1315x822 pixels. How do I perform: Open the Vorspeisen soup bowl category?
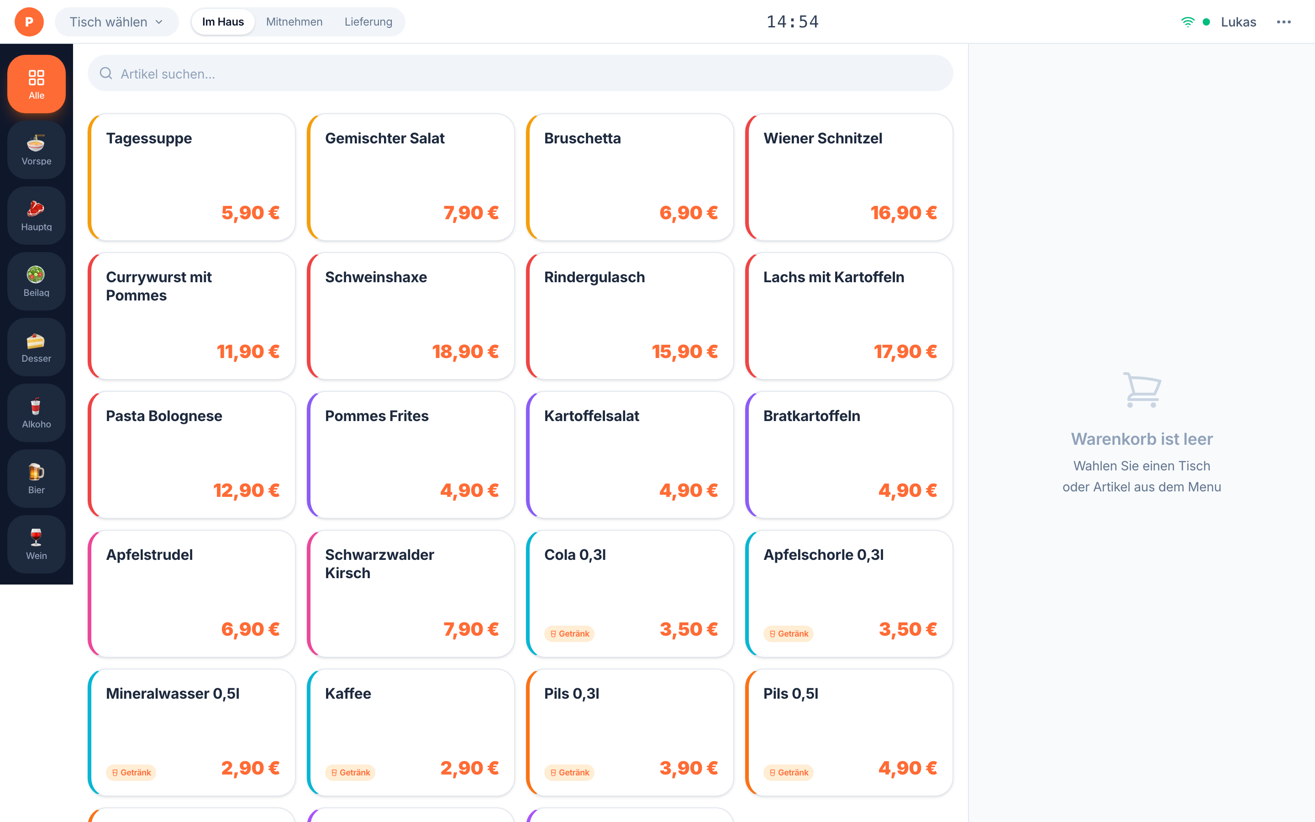click(37, 149)
